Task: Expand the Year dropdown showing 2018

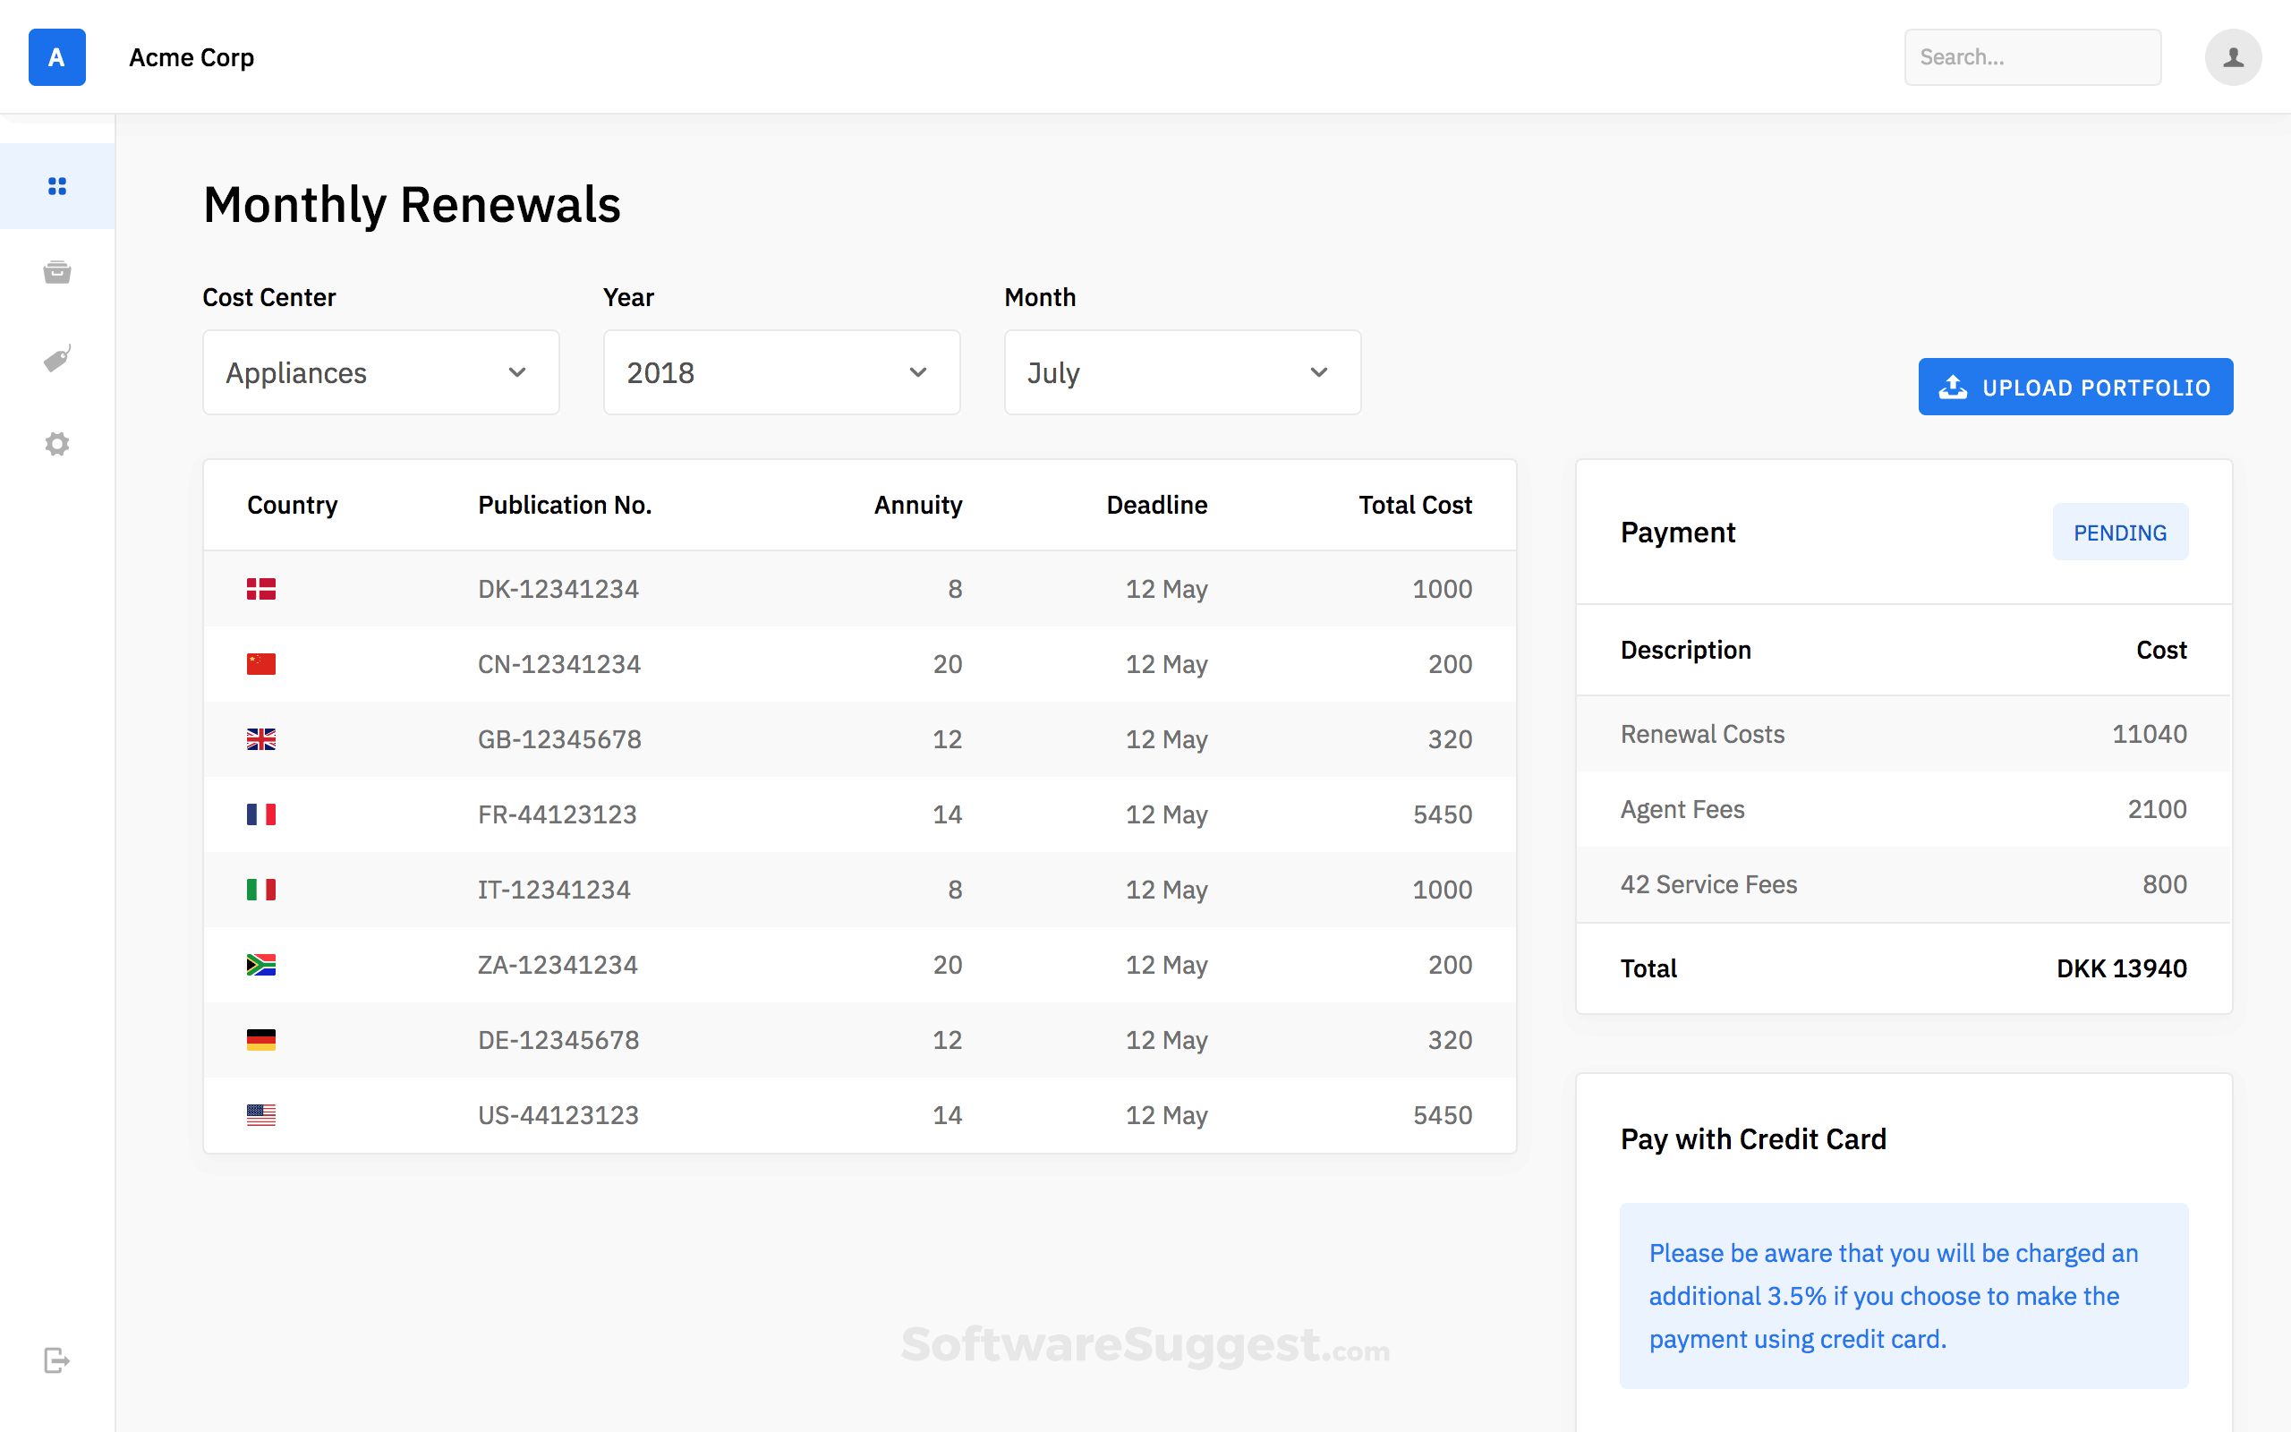Action: click(x=781, y=372)
